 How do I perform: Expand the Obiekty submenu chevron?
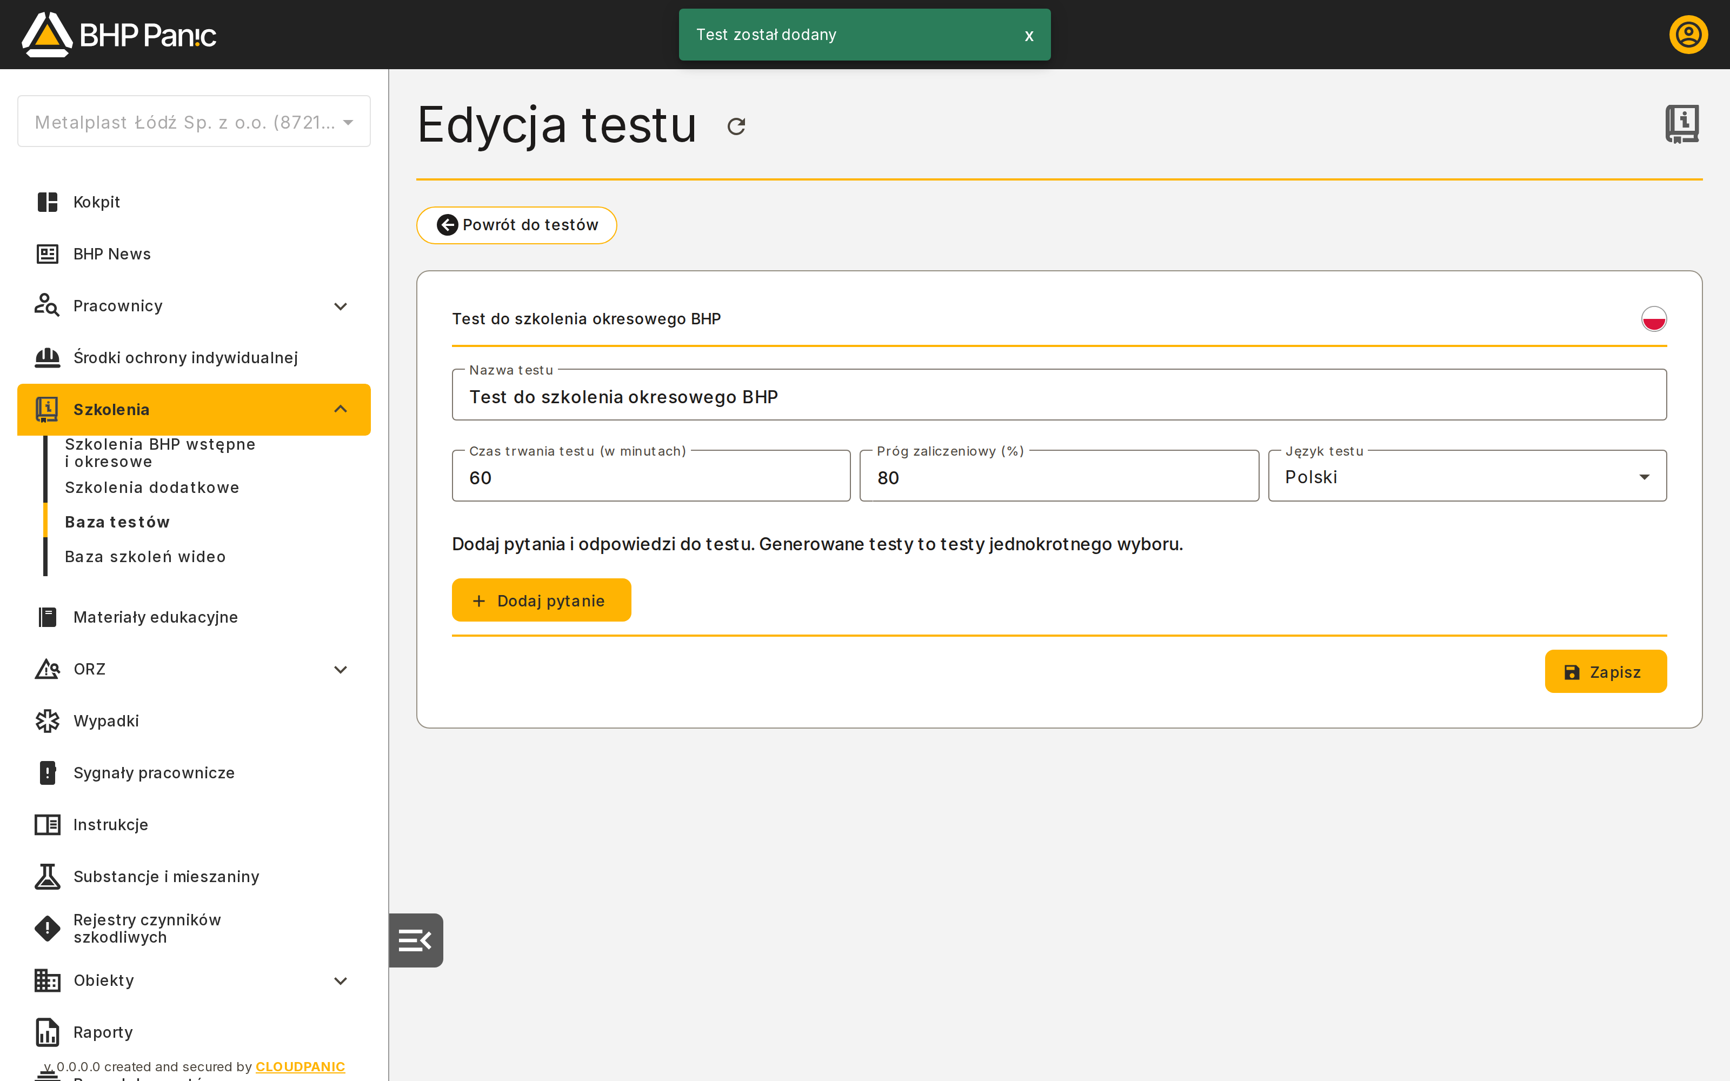pos(340,981)
